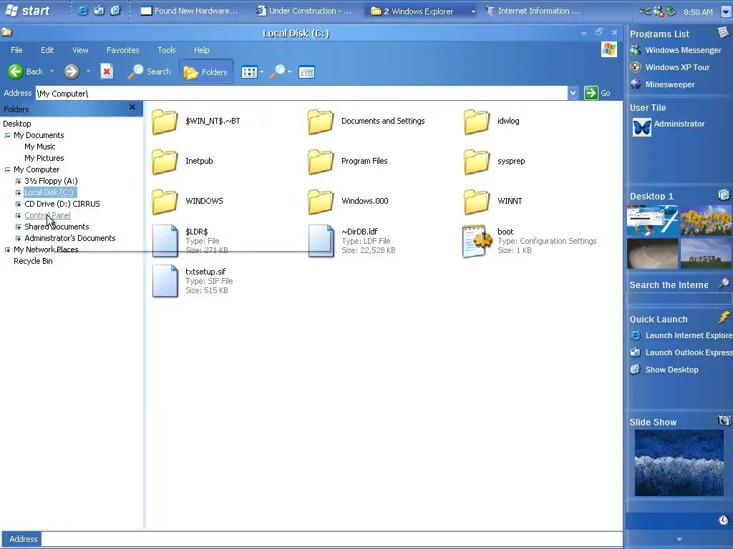
Task: Expand My Network Places tree node
Action: click(x=7, y=249)
